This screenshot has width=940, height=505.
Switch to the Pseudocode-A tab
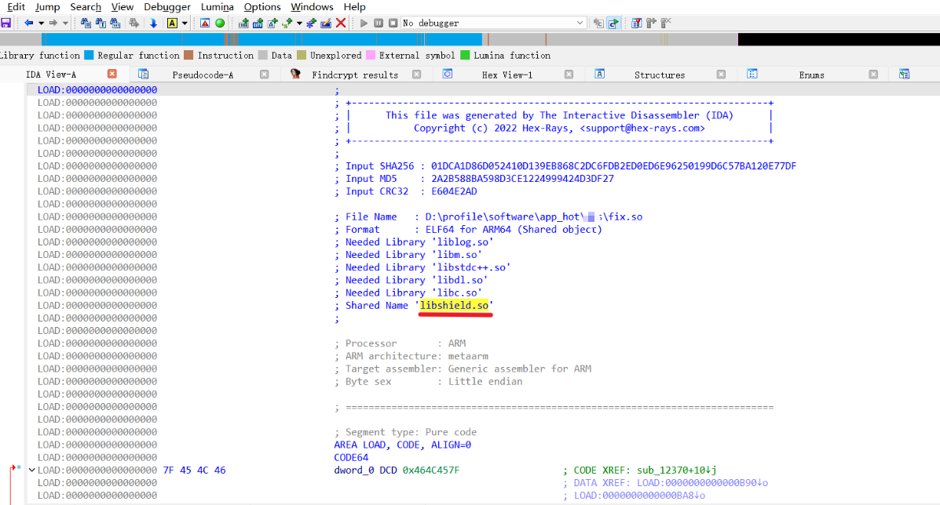pyautogui.click(x=203, y=74)
